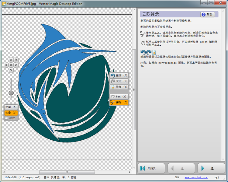Open the www.cnprint.org link

tap(196, 177)
